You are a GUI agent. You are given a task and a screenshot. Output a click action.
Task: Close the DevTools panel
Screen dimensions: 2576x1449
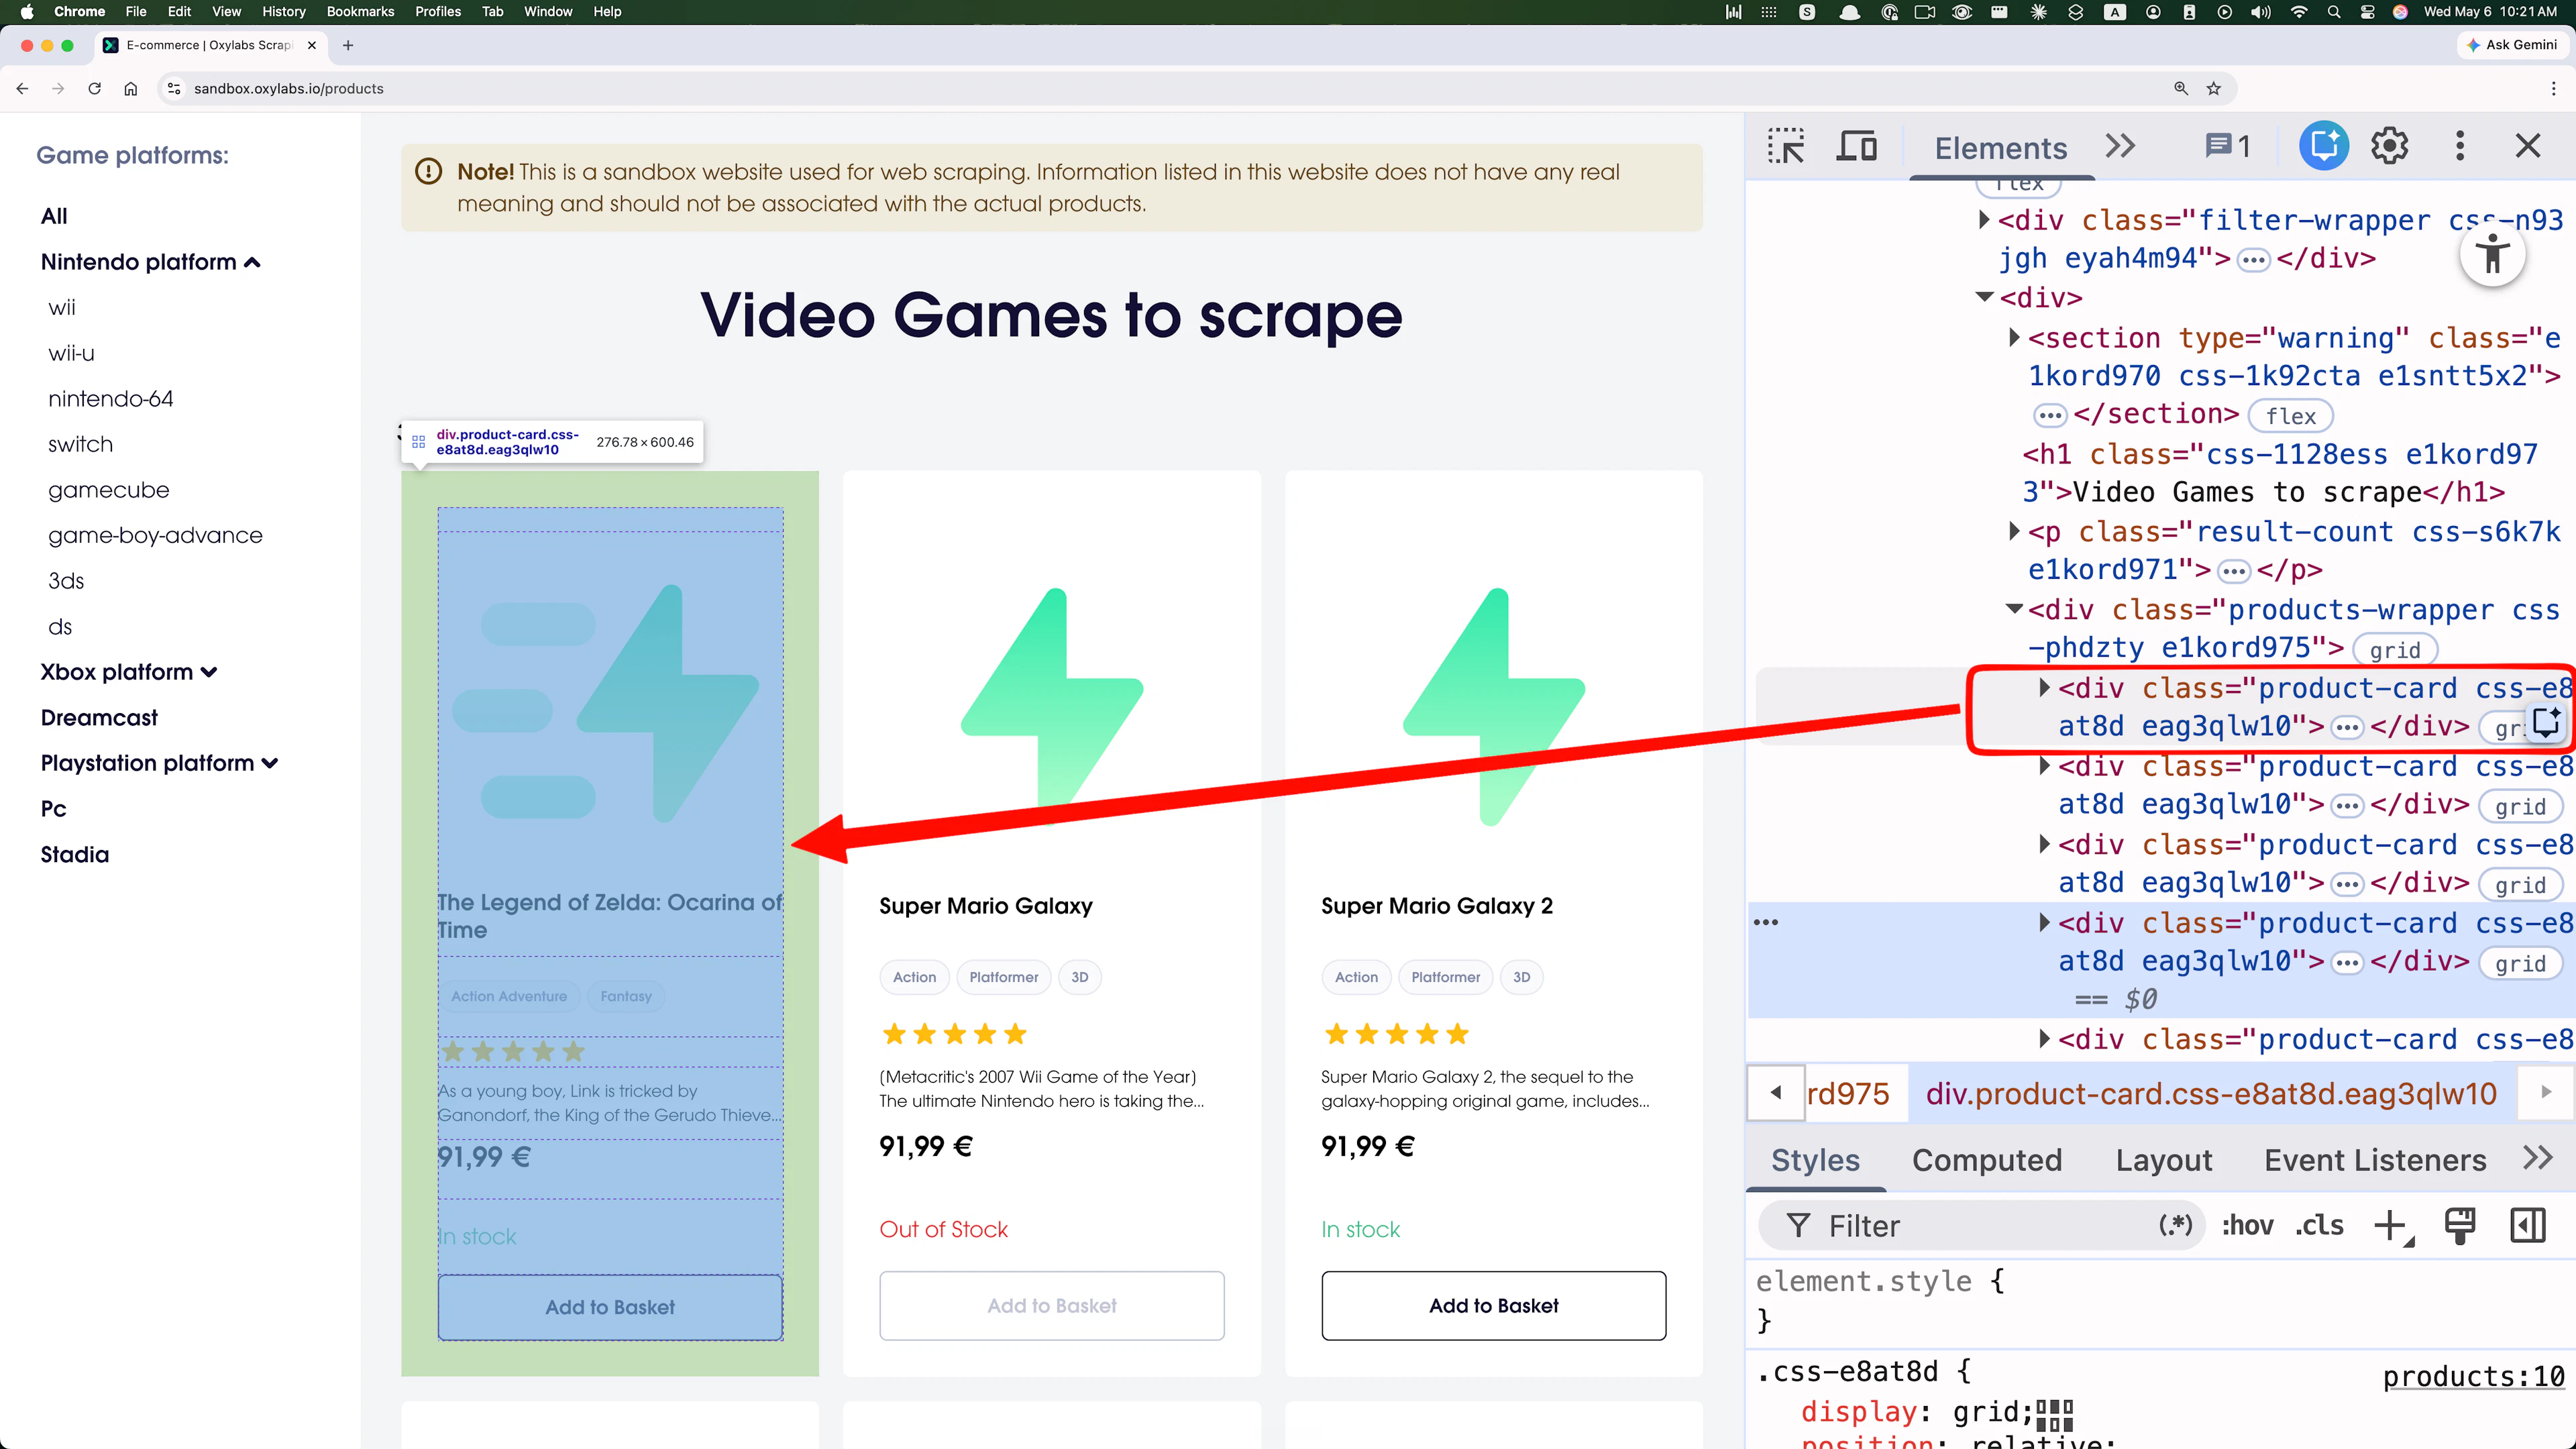2528,147
